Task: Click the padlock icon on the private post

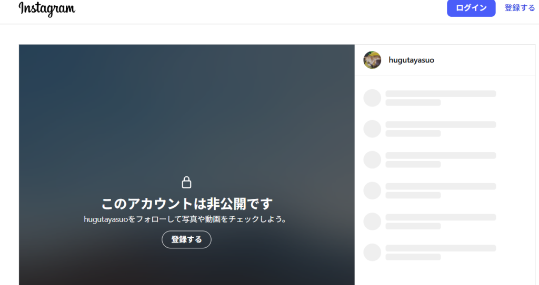Action: click(186, 182)
